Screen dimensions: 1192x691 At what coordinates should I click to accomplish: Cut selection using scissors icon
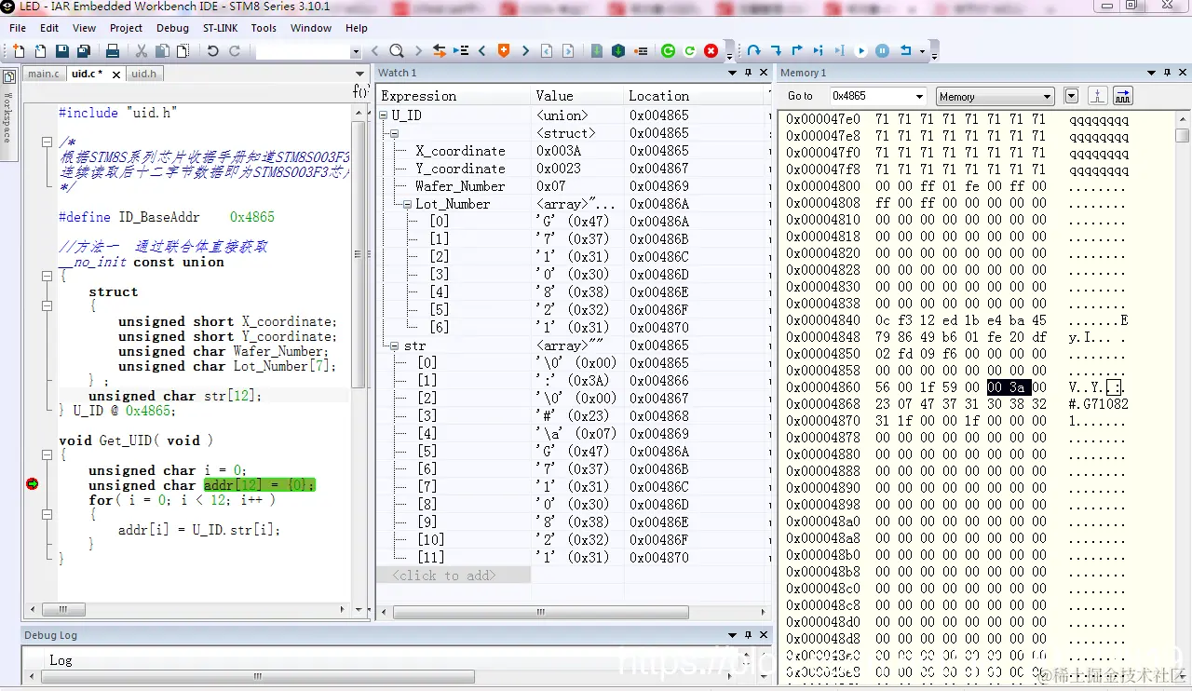click(142, 51)
